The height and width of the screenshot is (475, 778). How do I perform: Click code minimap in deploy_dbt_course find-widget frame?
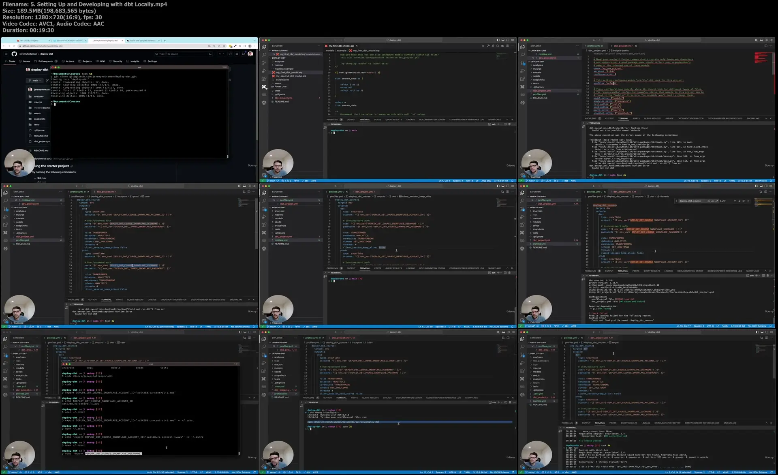click(x=763, y=203)
